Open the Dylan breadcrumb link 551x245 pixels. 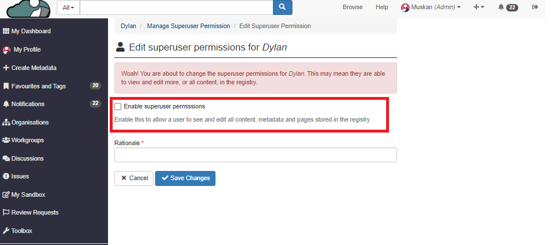point(128,26)
